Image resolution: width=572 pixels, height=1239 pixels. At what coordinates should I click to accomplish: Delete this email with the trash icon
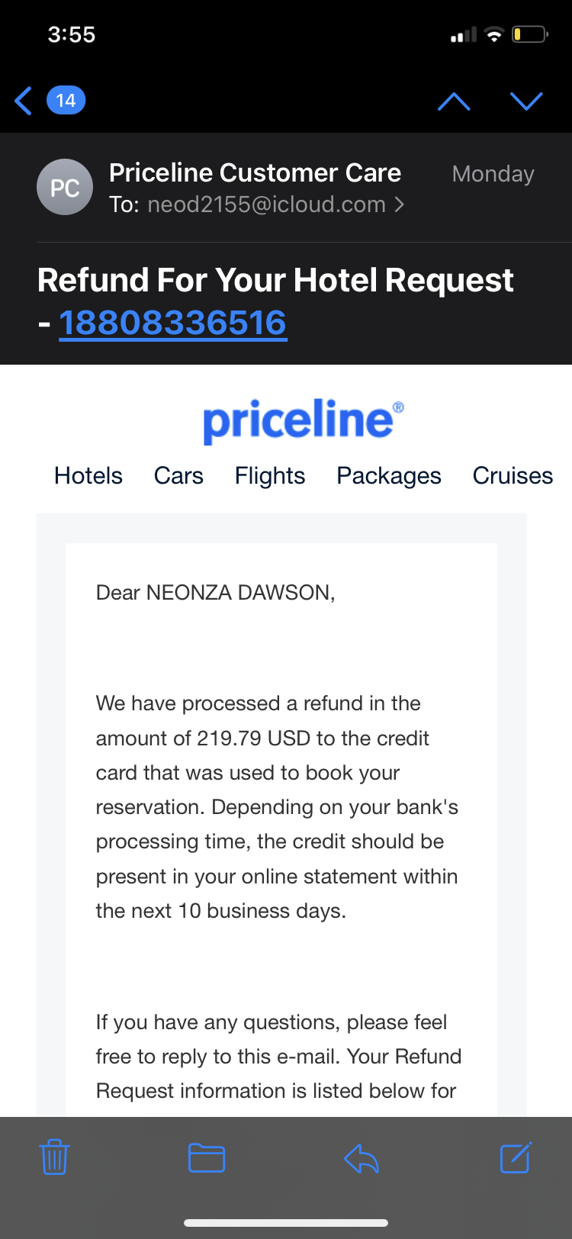pos(55,1157)
